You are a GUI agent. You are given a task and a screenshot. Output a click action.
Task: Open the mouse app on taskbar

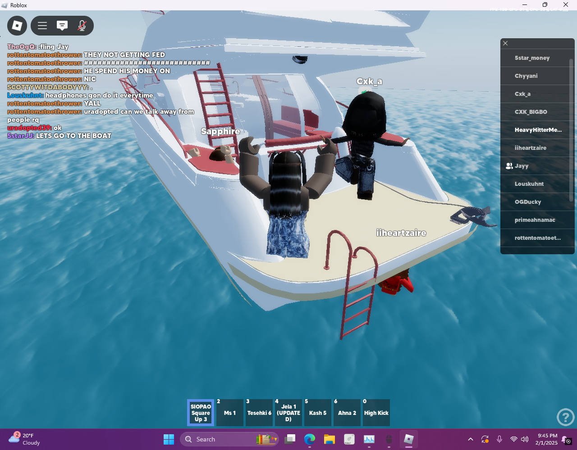click(389, 439)
